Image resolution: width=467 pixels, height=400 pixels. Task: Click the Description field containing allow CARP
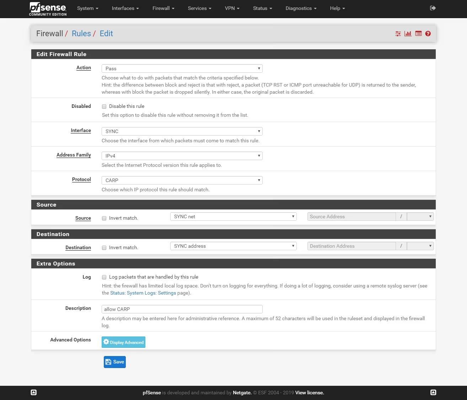tap(182, 309)
